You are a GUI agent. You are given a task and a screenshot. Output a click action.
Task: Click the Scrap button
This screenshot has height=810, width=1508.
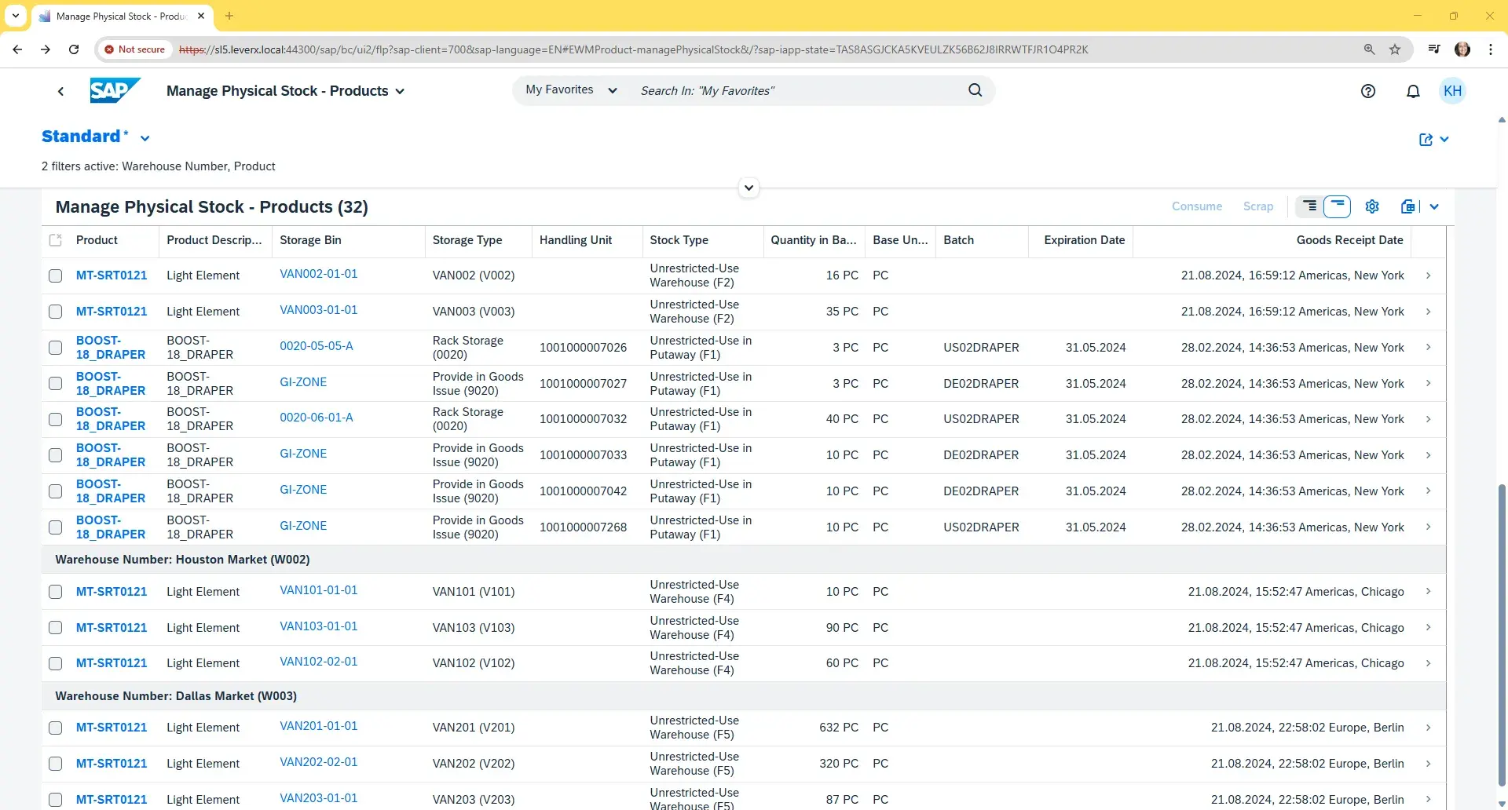click(1257, 206)
